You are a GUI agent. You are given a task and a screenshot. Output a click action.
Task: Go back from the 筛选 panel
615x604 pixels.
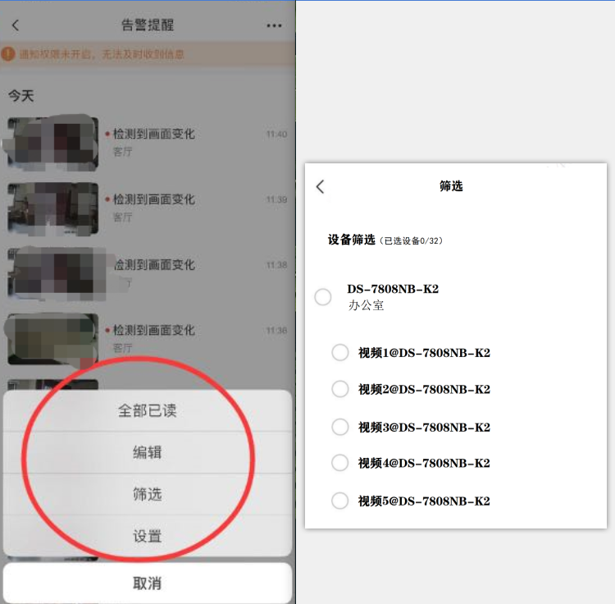[x=321, y=187]
